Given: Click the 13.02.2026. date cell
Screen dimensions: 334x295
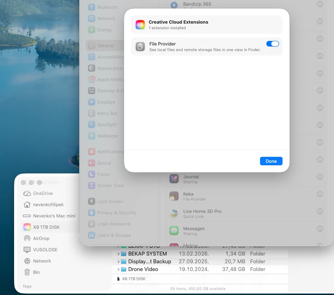Looking at the screenshot, I should [x=194, y=254].
